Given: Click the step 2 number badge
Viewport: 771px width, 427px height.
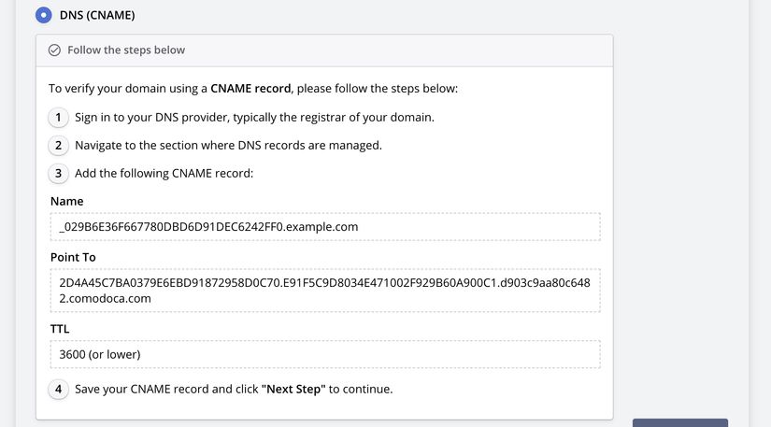Looking at the screenshot, I should pos(59,146).
